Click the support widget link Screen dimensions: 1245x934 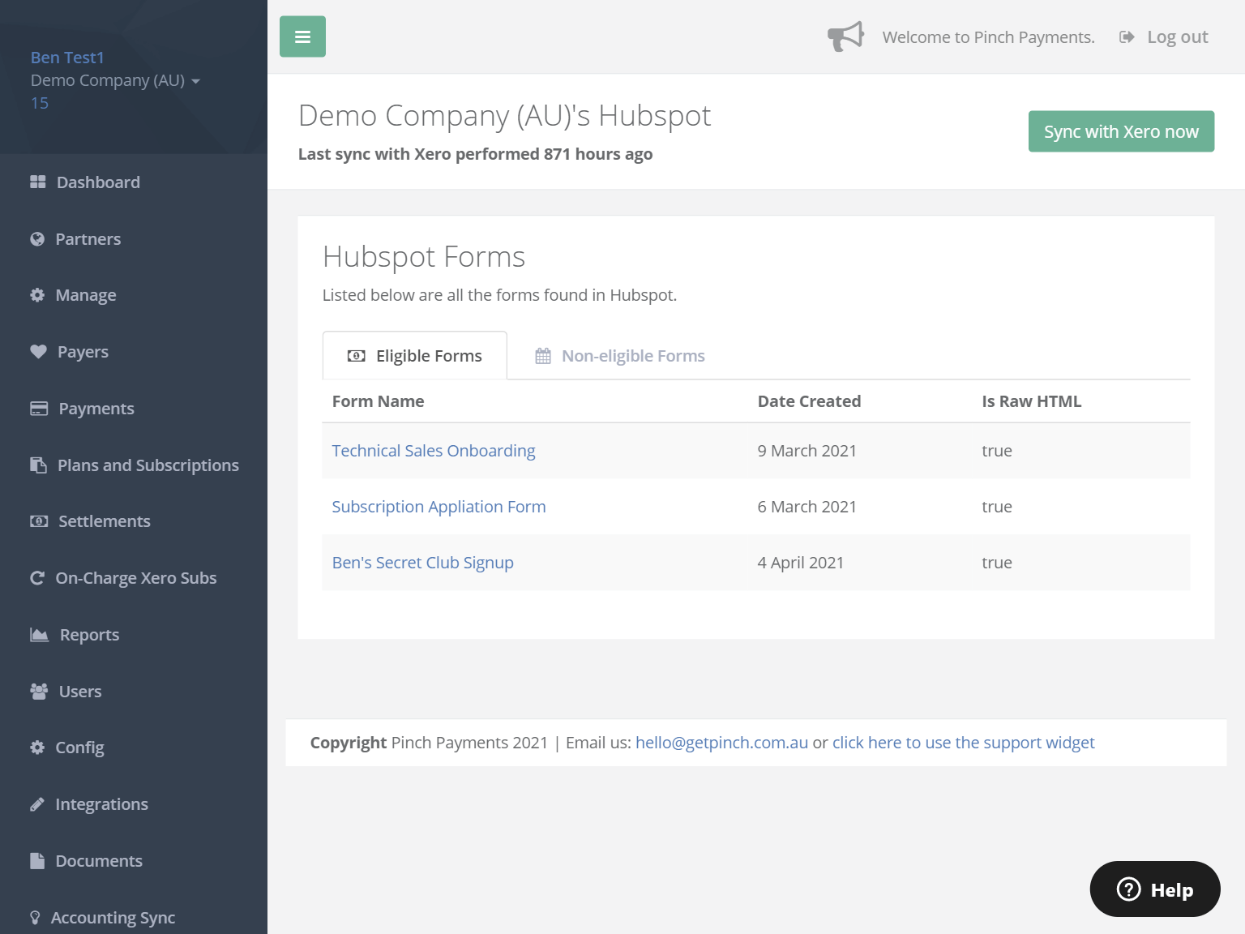pyautogui.click(x=963, y=743)
